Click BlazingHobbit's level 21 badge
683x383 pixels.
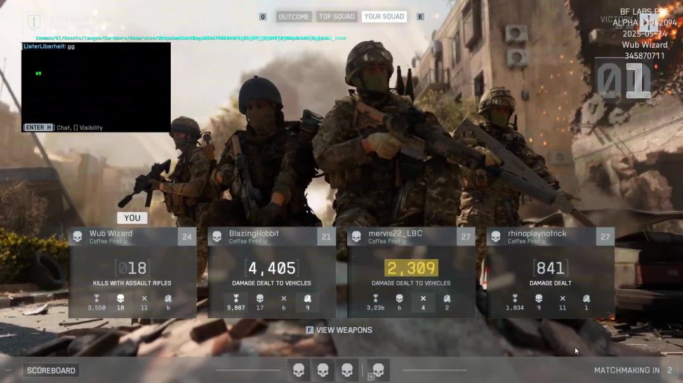point(326,237)
